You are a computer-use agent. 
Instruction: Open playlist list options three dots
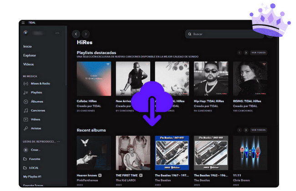(59, 141)
